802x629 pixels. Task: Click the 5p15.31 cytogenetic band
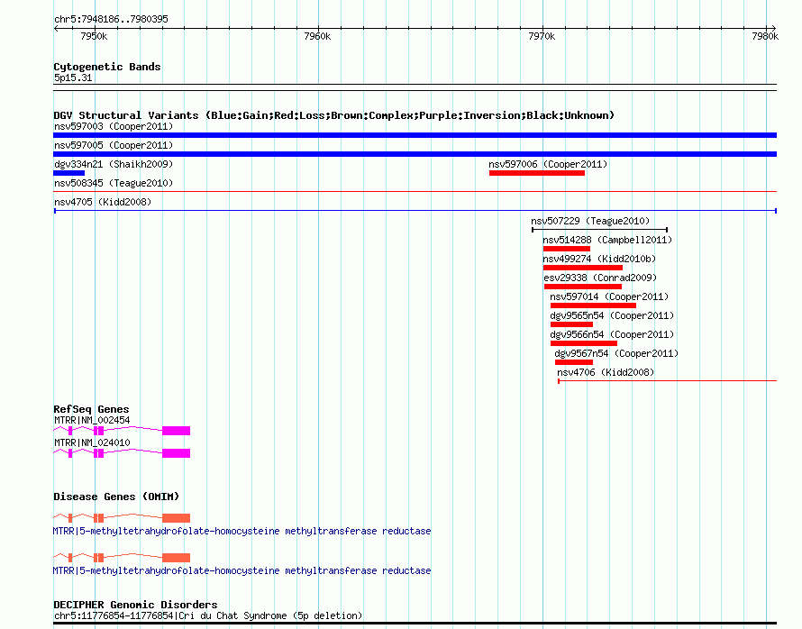(x=415, y=87)
